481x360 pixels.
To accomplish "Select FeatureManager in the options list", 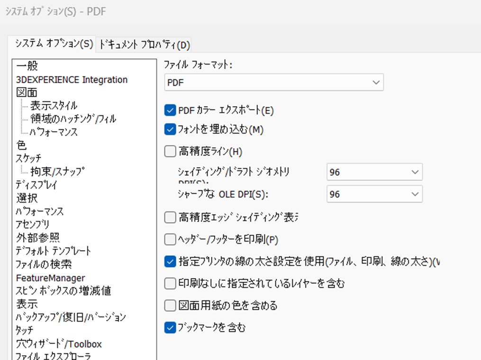I will pos(51,278).
